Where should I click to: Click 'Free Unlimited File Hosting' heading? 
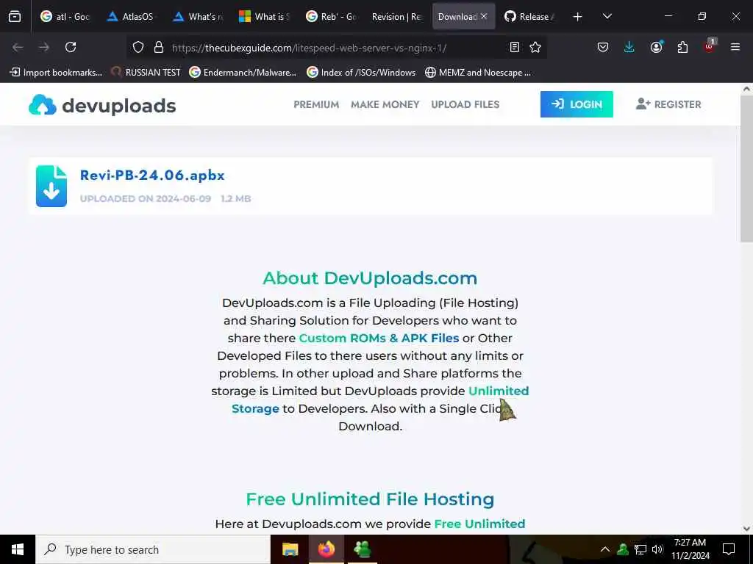(x=370, y=499)
